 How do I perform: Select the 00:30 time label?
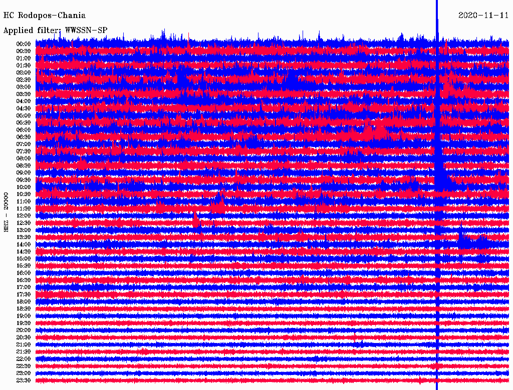24,51
